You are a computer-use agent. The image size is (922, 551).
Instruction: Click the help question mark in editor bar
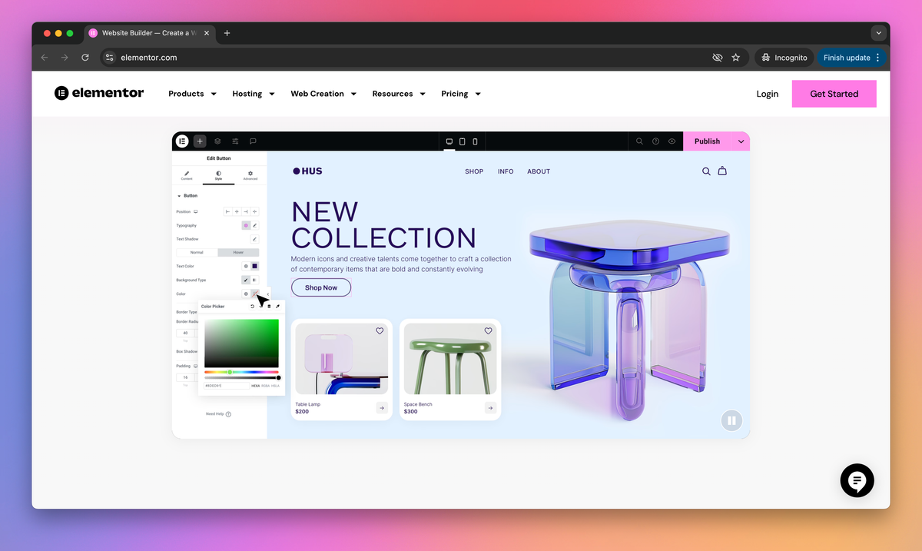click(x=655, y=141)
